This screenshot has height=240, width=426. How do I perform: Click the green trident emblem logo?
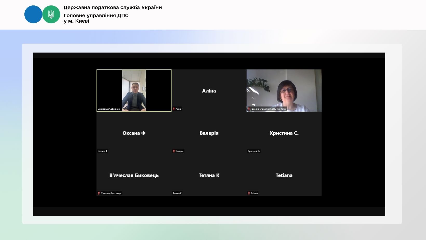(x=51, y=15)
